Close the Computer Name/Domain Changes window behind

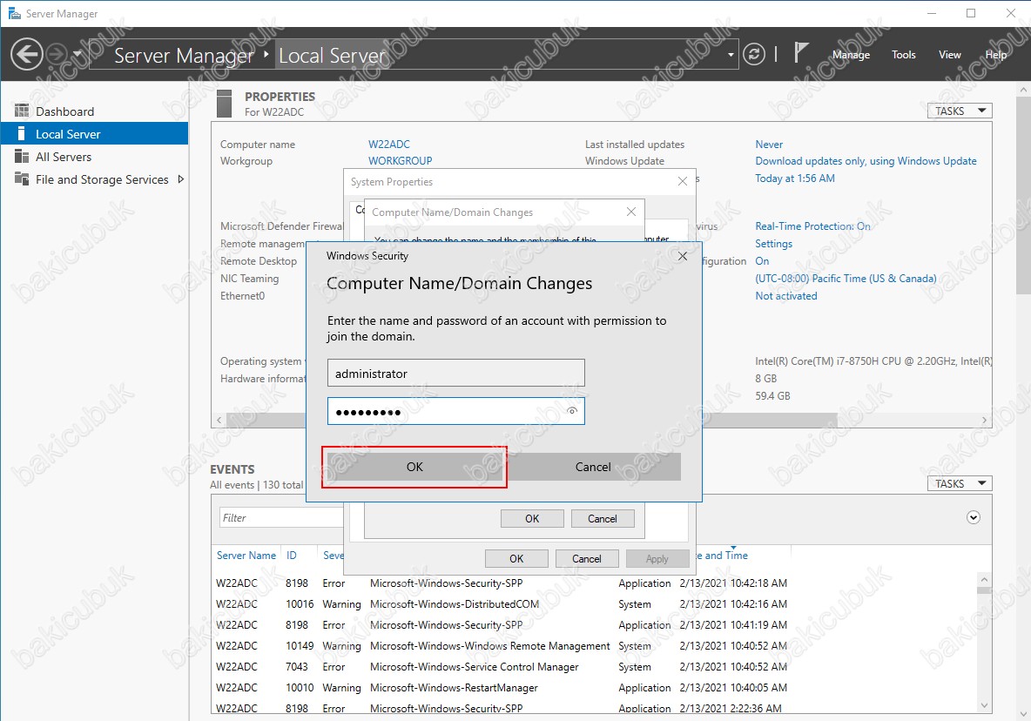[x=631, y=212]
